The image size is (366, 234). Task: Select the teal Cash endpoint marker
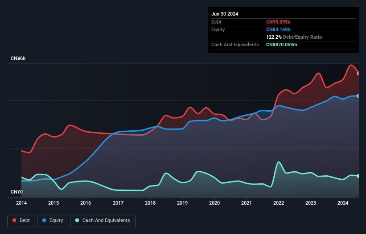[358, 176]
